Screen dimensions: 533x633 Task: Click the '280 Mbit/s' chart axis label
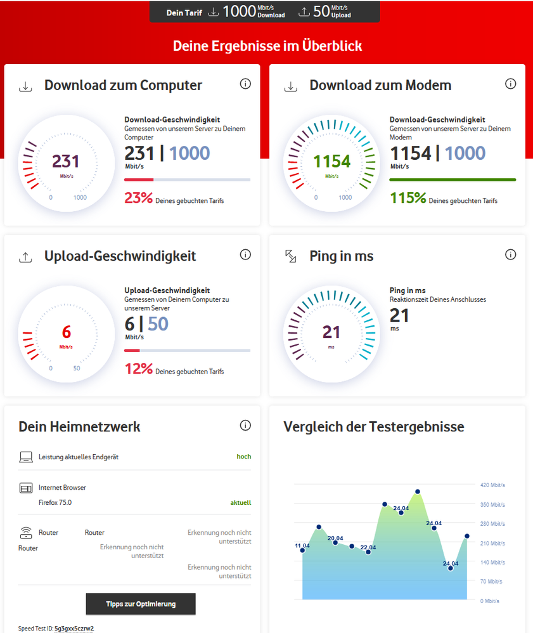(x=492, y=524)
